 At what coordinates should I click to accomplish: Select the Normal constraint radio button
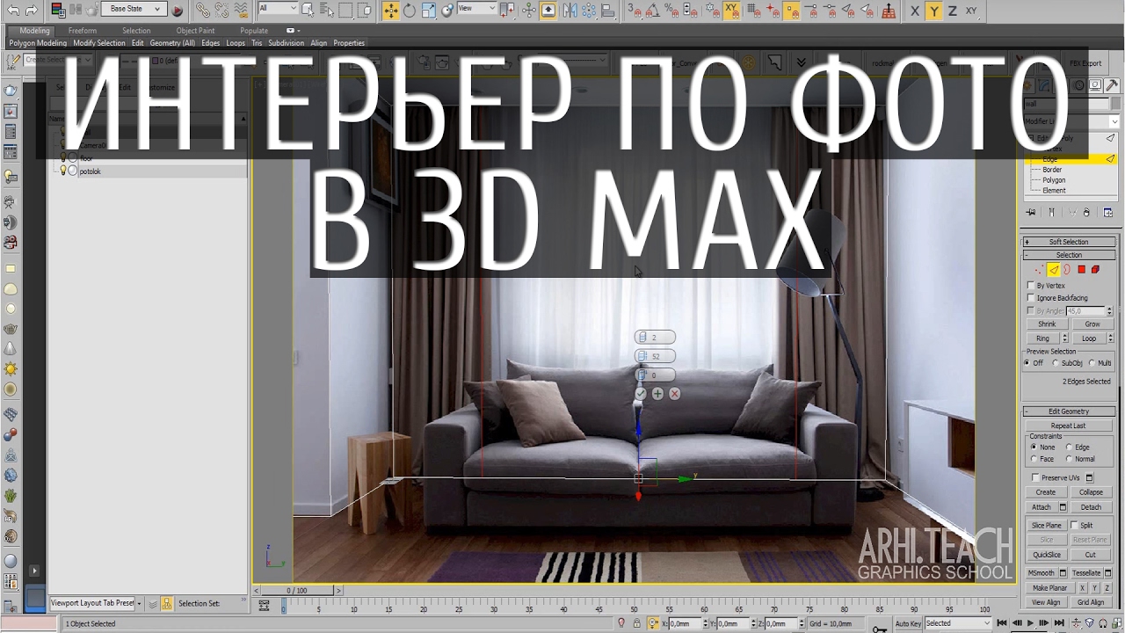pyautogui.click(x=1069, y=459)
